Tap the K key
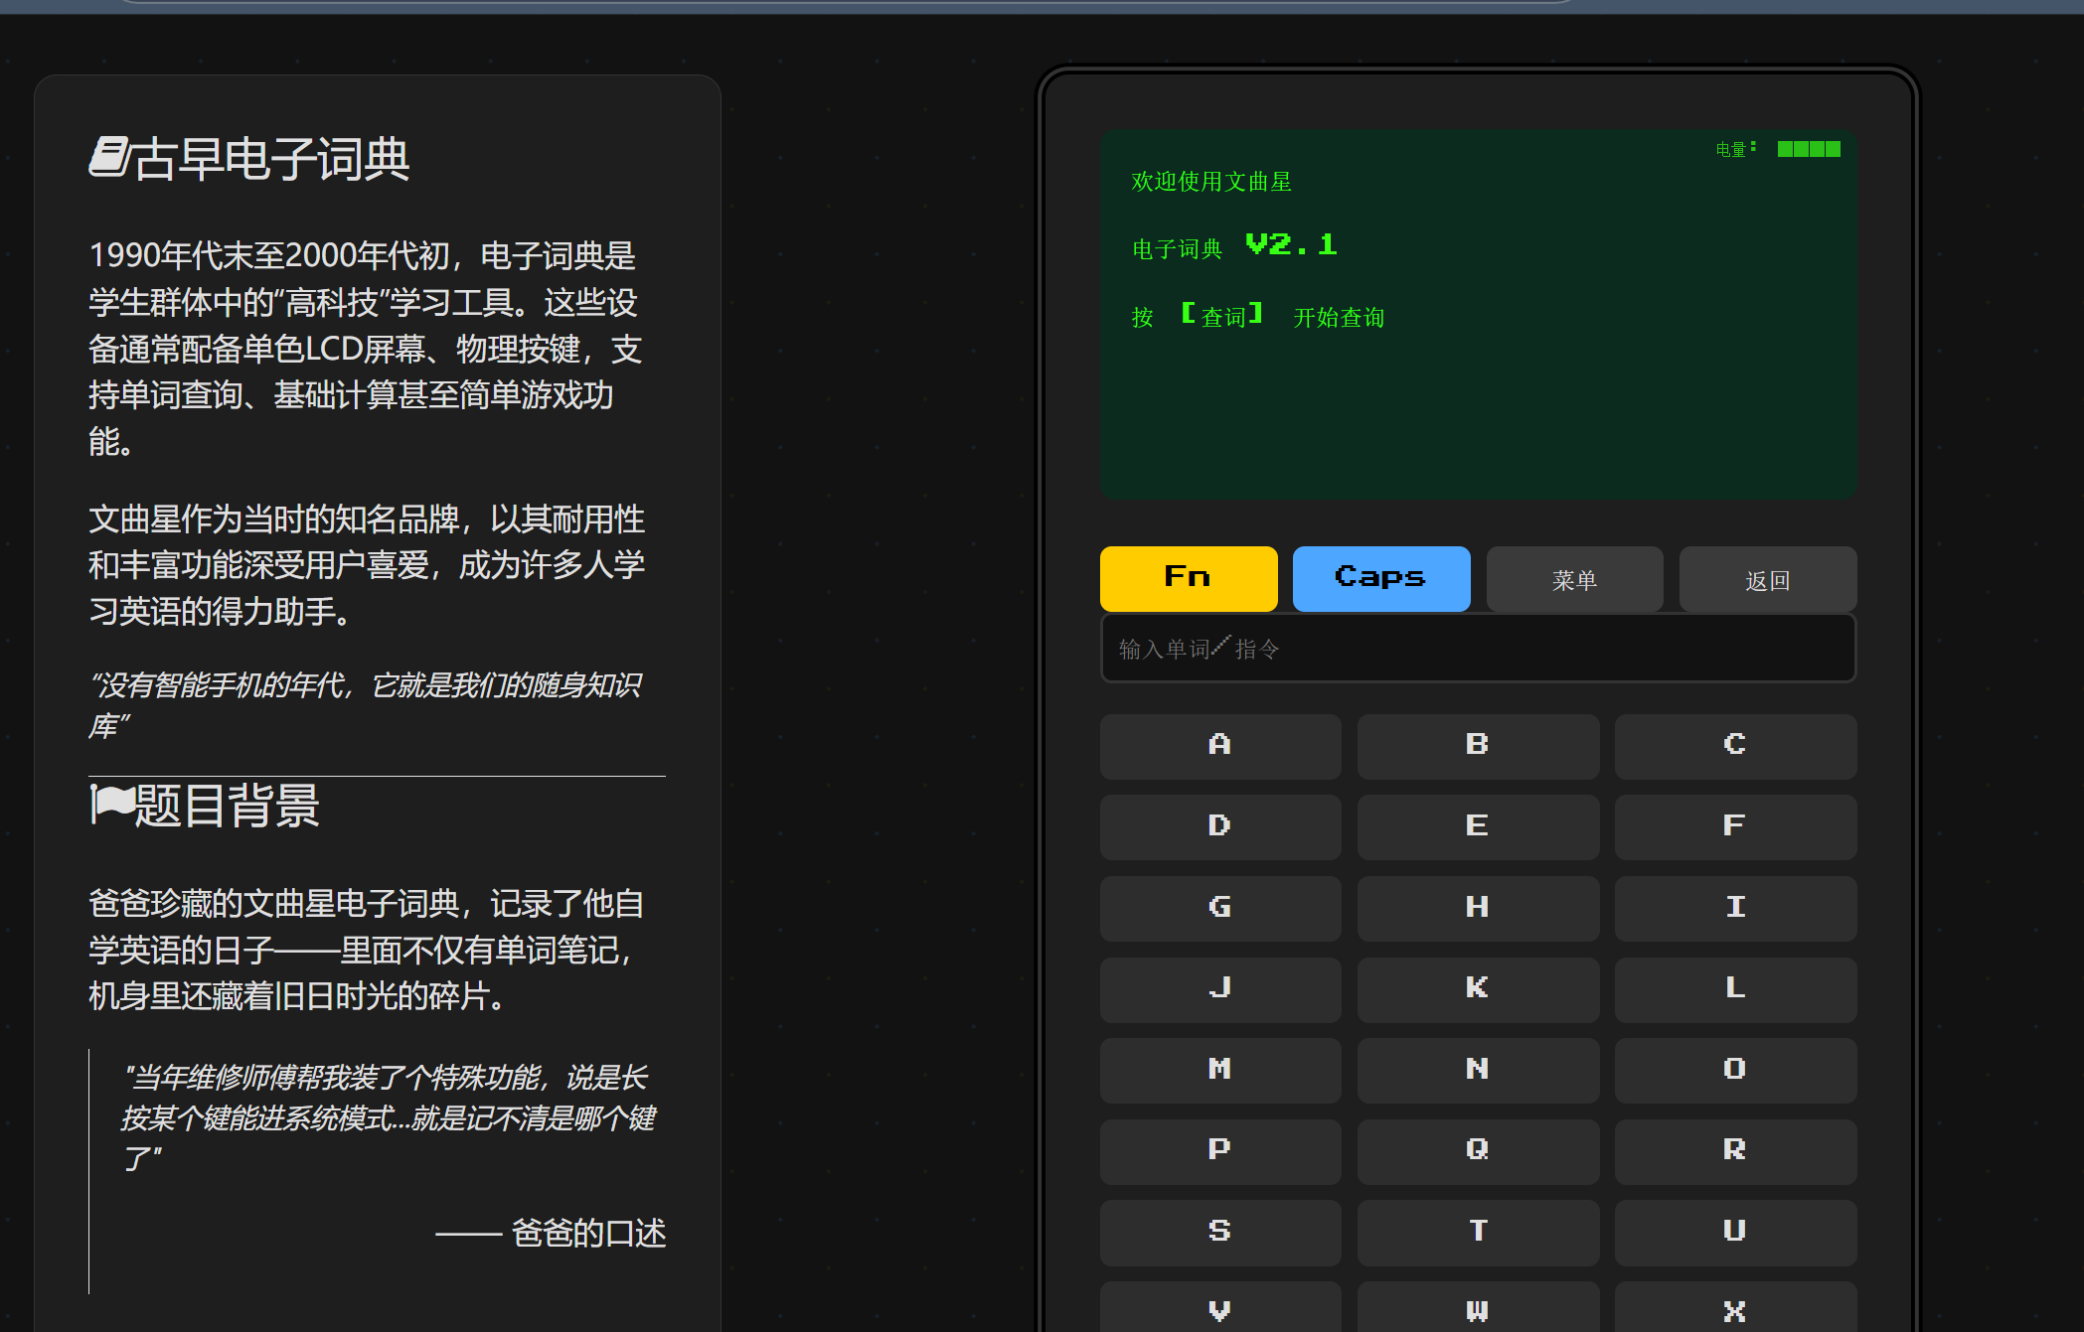2084x1332 pixels. 1477,988
